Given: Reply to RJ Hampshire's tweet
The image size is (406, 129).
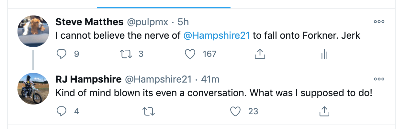Looking at the screenshot, I should pos(62,112).
